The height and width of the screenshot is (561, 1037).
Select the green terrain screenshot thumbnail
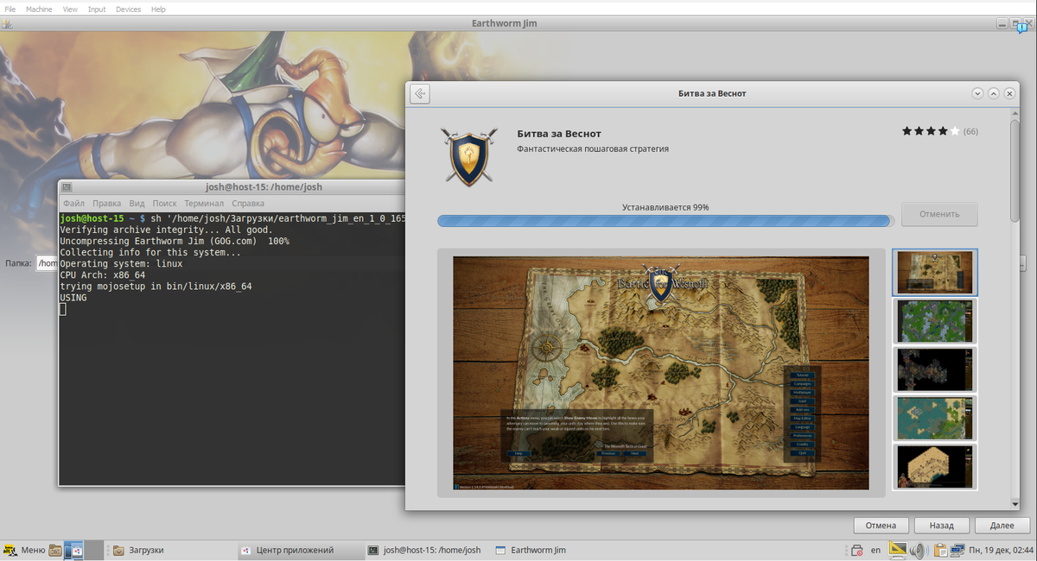point(934,320)
